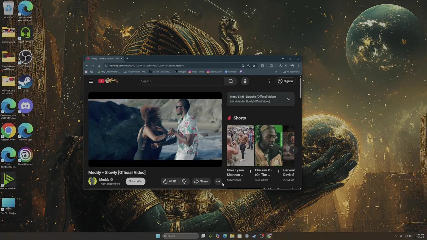Open YouTube guide hamburger menu
This screenshot has height=240, width=427.
[x=91, y=81]
